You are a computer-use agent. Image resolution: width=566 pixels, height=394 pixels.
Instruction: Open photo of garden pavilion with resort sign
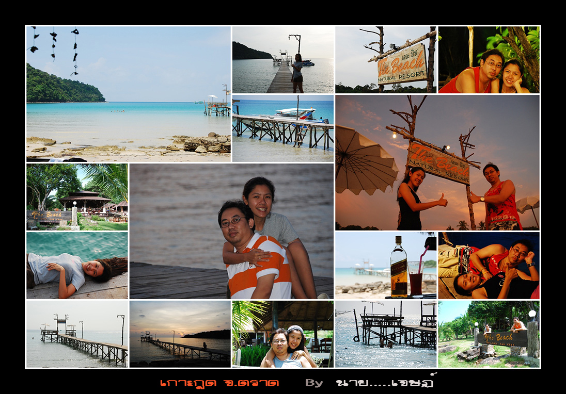77,197
